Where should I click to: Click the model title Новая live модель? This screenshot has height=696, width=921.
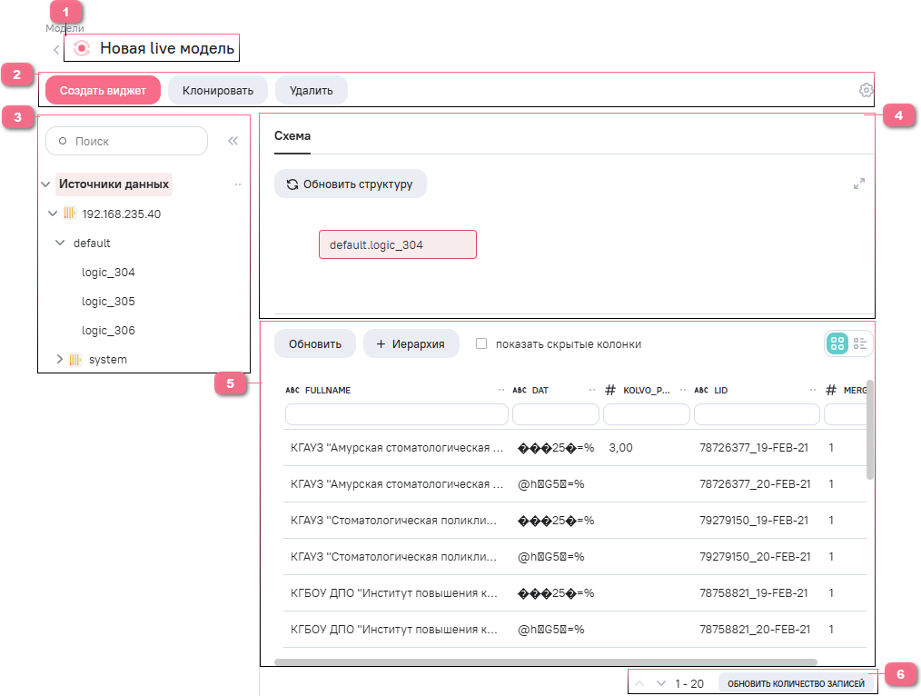point(167,48)
